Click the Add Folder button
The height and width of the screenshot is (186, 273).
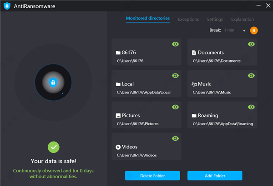215,176
